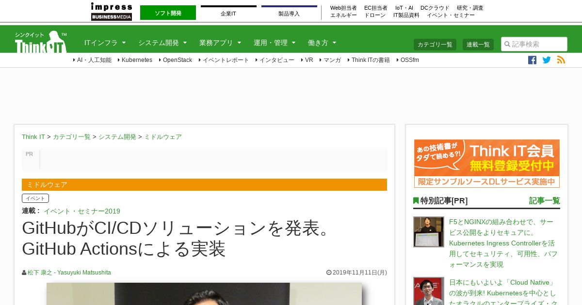Click the 連載一覧 button in header

pos(478,45)
